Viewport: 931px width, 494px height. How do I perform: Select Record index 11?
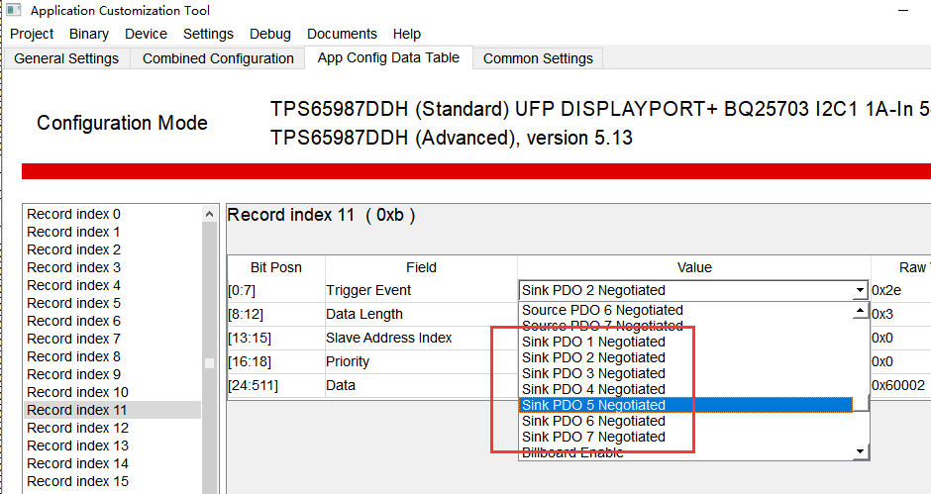coord(112,410)
